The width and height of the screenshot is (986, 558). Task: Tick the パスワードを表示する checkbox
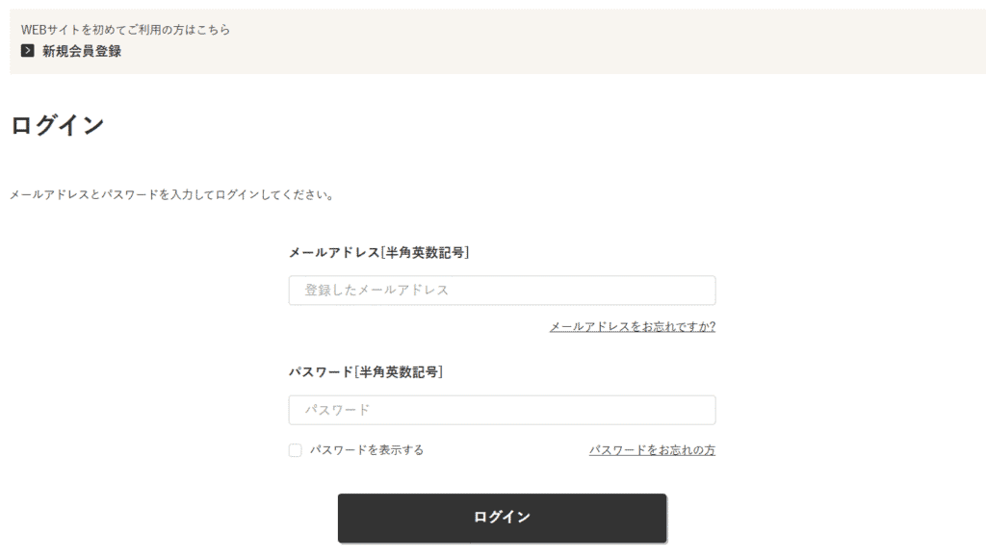pyautogui.click(x=296, y=450)
